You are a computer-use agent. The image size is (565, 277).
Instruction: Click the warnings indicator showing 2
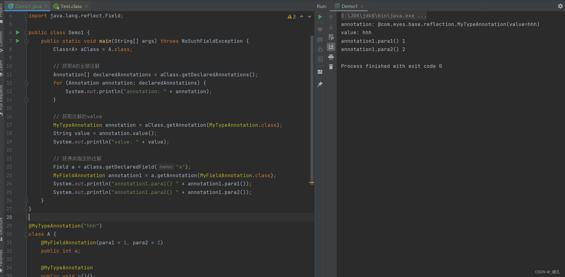click(292, 16)
